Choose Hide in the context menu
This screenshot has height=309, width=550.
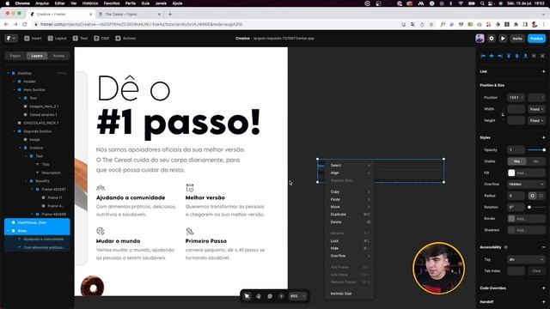350,248
